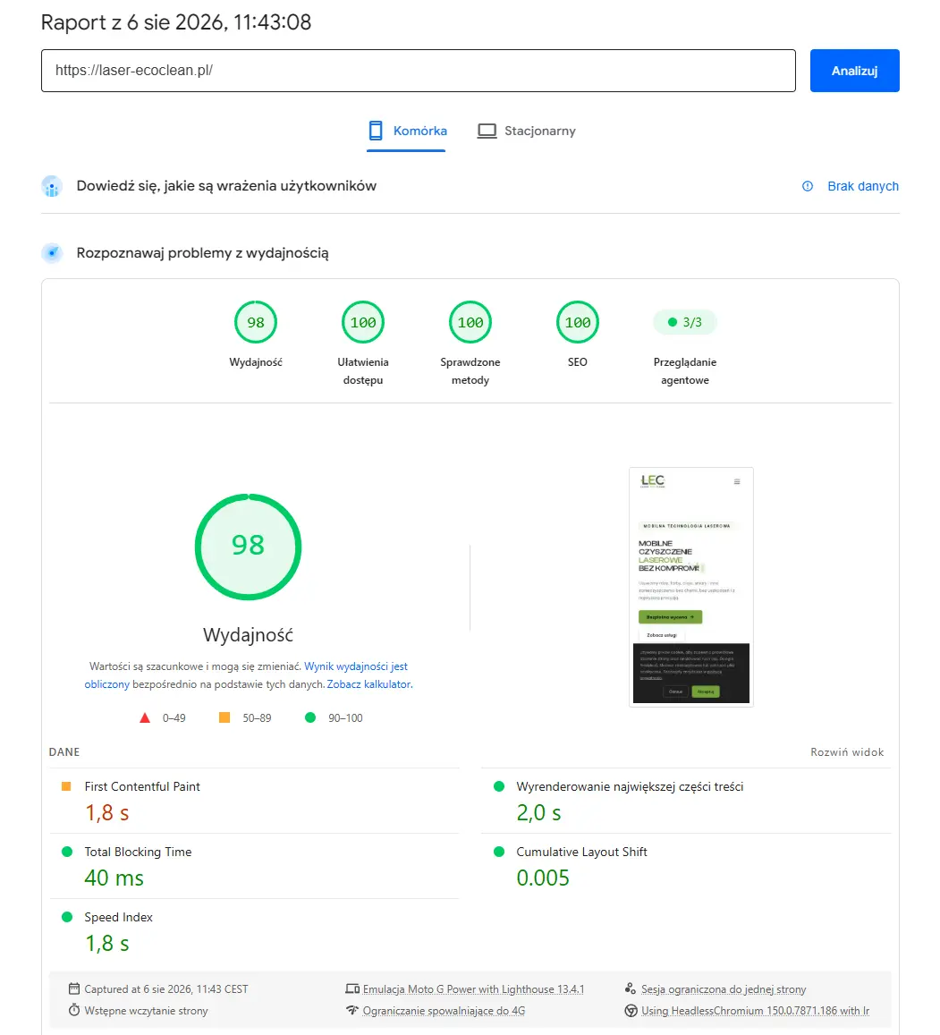940x1035 pixels.
Task: Click the performance icon beside Rozpoznawaj problemy
Action: [52, 253]
